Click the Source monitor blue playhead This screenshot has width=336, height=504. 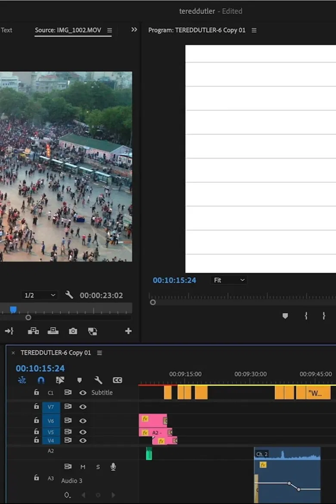click(x=13, y=310)
